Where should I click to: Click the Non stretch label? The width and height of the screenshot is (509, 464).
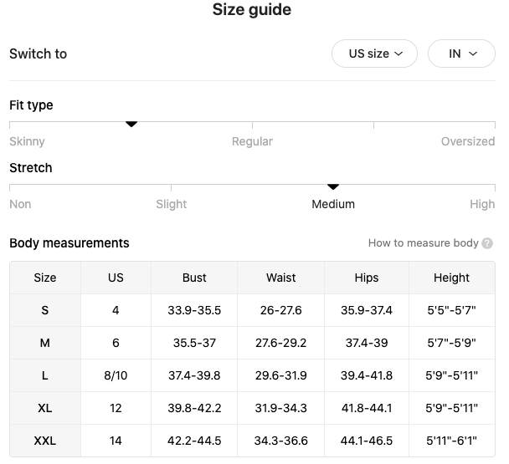tap(20, 204)
